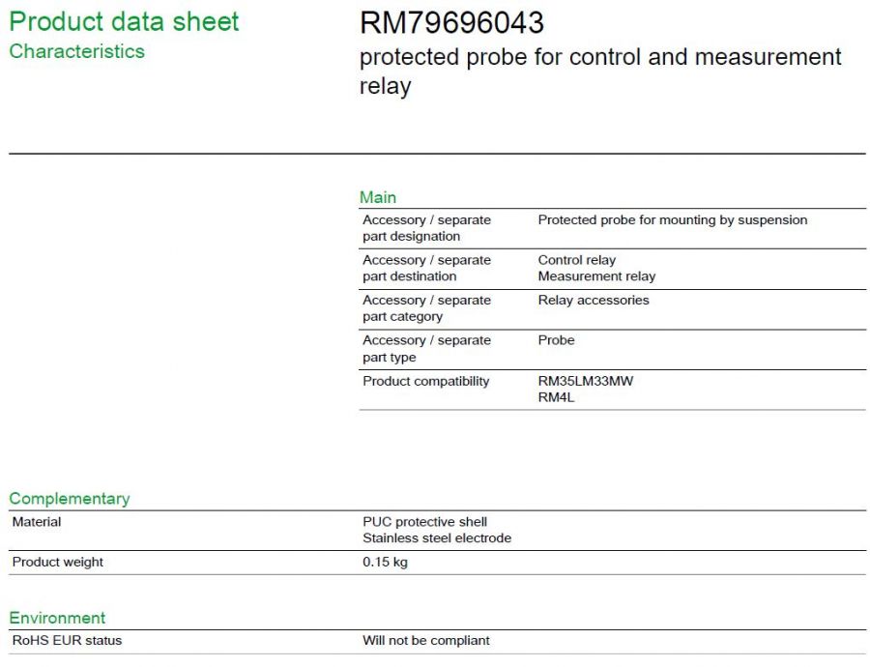Screen dimensions: 870x667
Task: Click the 'Measurement relay' value
Action: coord(597,276)
